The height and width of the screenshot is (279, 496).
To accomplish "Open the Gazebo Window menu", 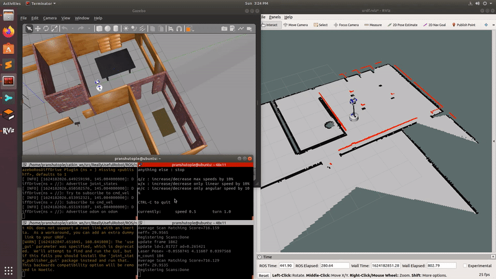I will pyautogui.click(x=82, y=18).
